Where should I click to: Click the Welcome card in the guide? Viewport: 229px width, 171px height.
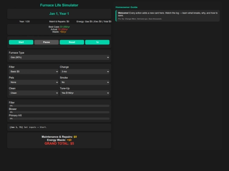[x=168, y=16]
